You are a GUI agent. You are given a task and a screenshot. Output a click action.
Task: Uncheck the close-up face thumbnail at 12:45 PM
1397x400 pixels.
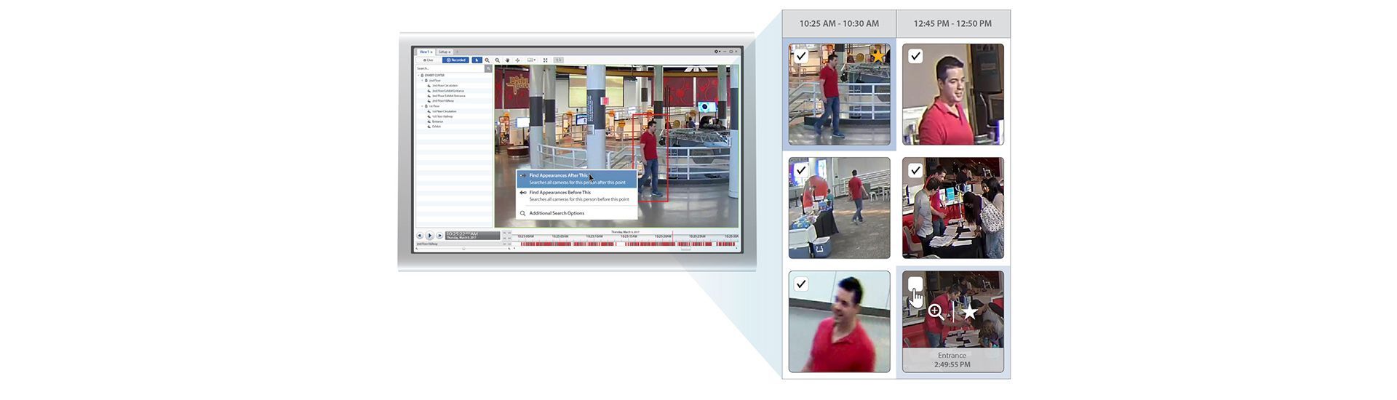click(x=915, y=56)
